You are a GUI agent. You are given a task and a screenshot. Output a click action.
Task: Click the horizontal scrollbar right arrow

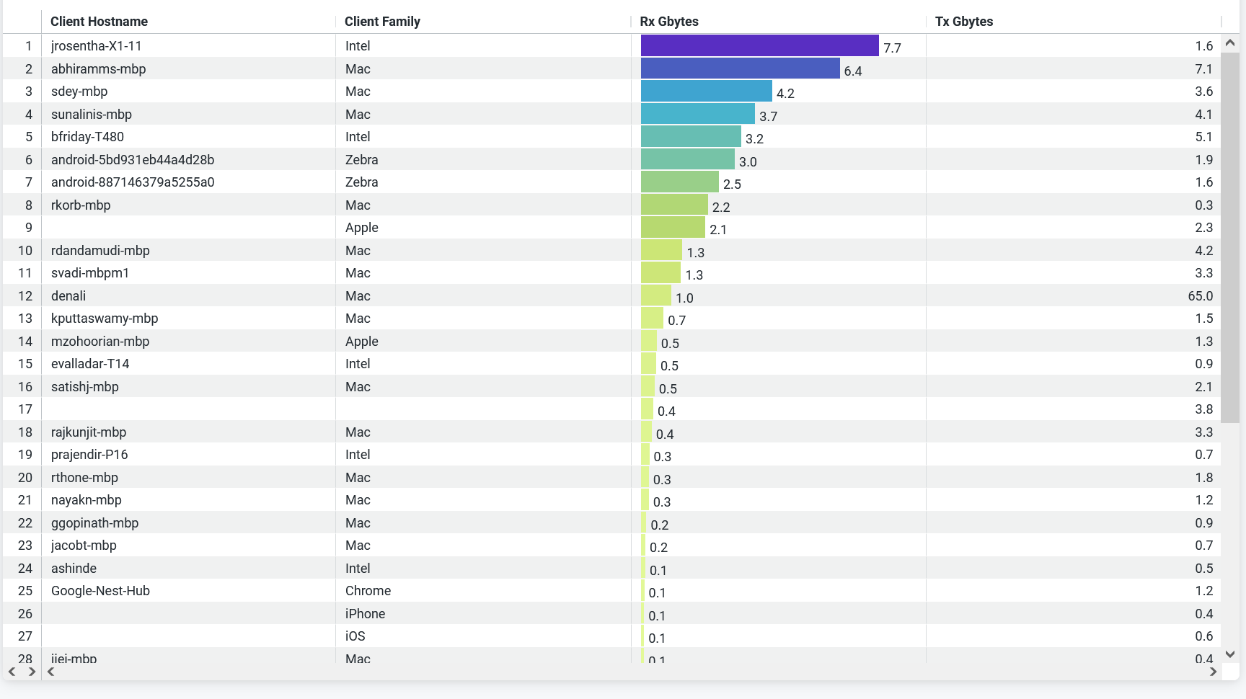1213,672
